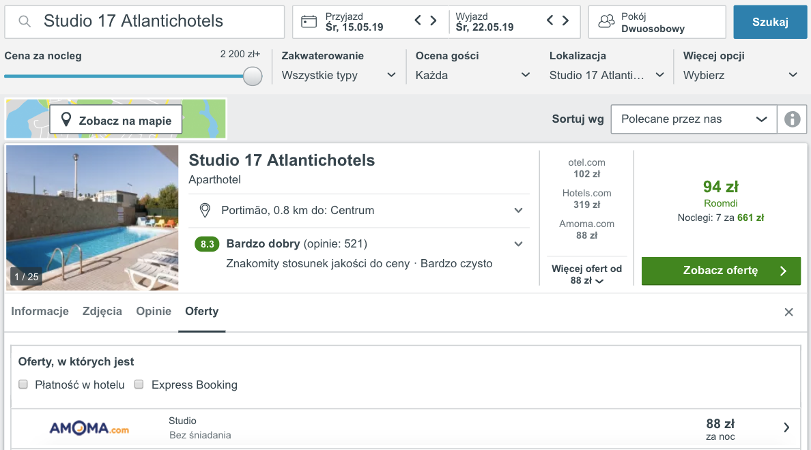Viewport: 811px width, 450px height.
Task: Open the arrival date calendar icon
Action: tap(309, 22)
